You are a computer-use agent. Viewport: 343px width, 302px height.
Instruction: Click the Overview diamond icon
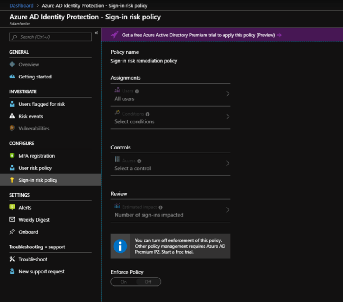[x=12, y=64]
